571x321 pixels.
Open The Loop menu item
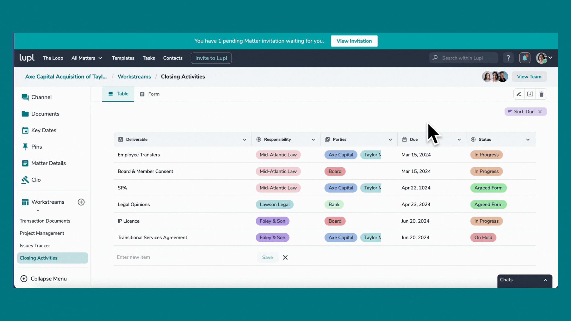click(53, 58)
